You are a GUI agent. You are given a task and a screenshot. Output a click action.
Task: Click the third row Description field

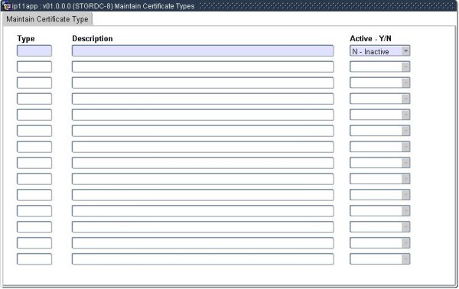(x=203, y=83)
